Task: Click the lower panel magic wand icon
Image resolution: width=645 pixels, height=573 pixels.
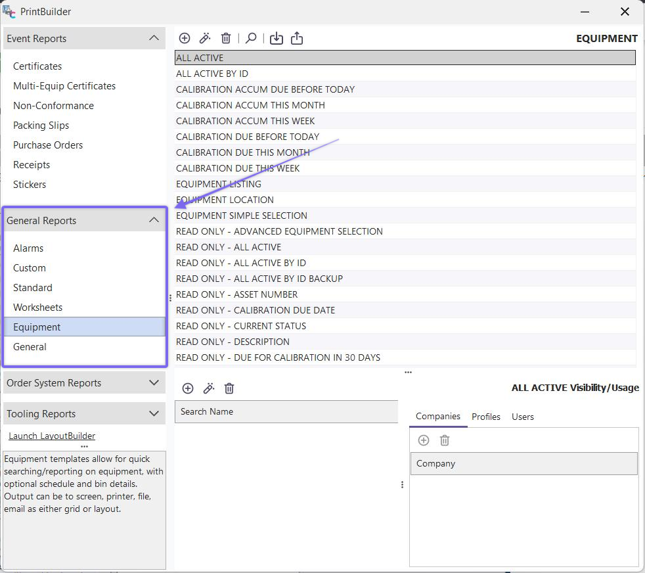Action: click(209, 388)
